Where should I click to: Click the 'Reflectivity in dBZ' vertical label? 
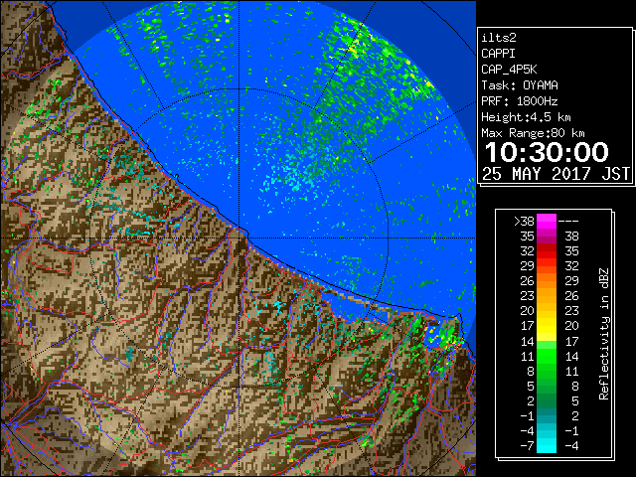[604, 334]
